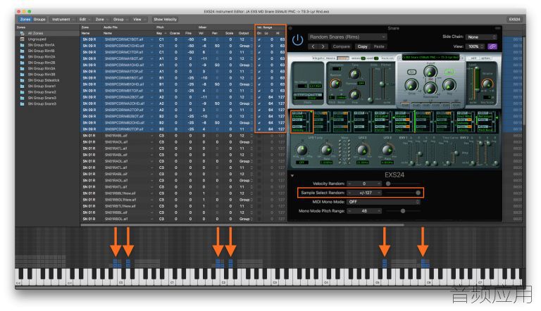The height and width of the screenshot is (311, 541).
Task: Click the Random pitch knob
Action: pos(335,84)
